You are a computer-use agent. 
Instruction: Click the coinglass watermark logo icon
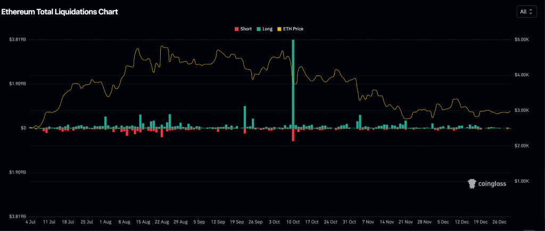click(x=472, y=184)
